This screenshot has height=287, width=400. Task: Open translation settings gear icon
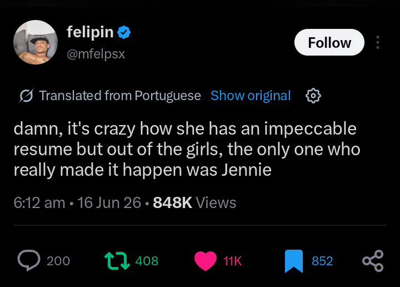(x=314, y=96)
